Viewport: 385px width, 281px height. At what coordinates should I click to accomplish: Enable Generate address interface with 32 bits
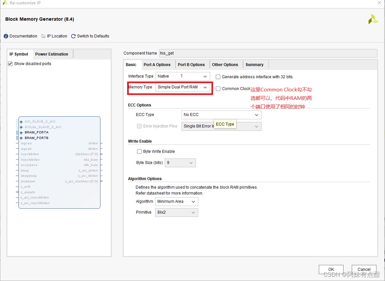tap(218, 77)
